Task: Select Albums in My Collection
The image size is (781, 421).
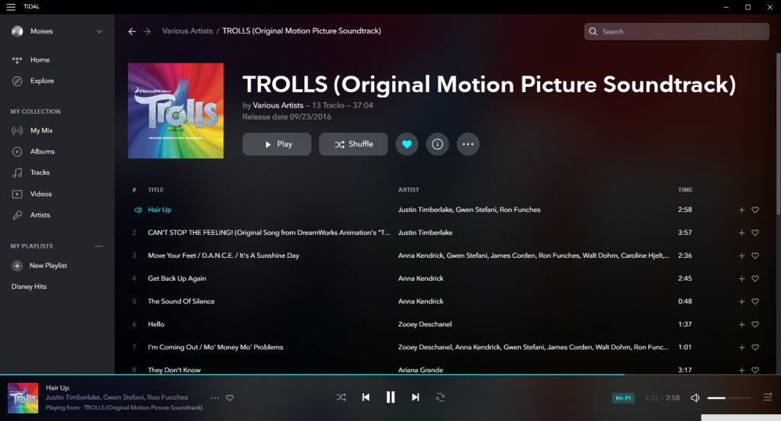Action: click(x=42, y=152)
